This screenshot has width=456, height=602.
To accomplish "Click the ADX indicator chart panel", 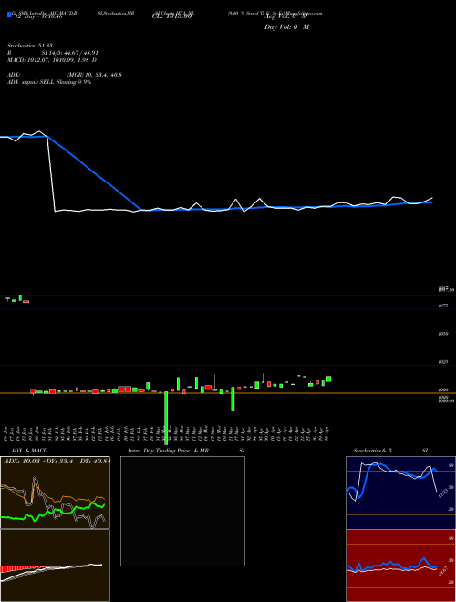I will [x=55, y=493].
